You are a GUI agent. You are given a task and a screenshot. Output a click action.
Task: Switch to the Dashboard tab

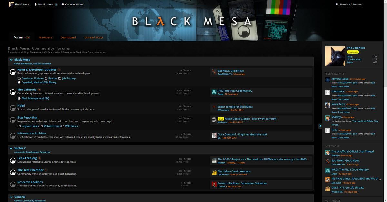point(68,37)
